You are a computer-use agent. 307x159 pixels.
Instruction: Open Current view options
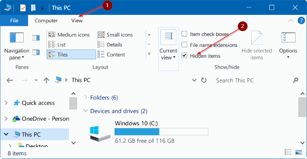tap(168, 49)
